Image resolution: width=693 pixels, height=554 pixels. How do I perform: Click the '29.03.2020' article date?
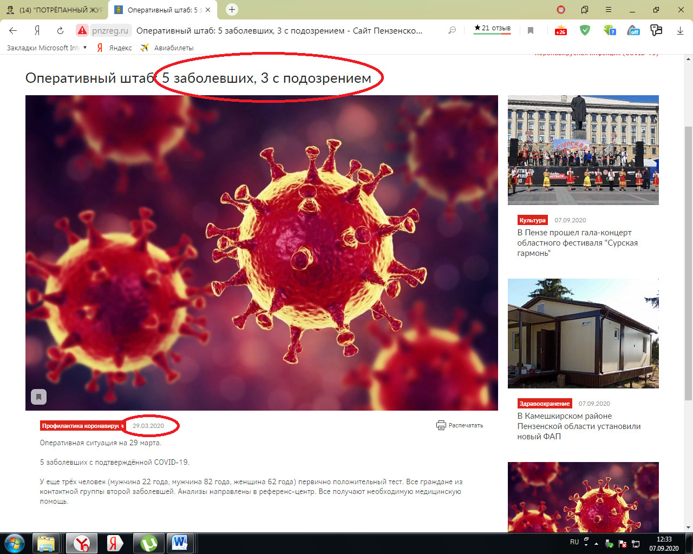(148, 426)
